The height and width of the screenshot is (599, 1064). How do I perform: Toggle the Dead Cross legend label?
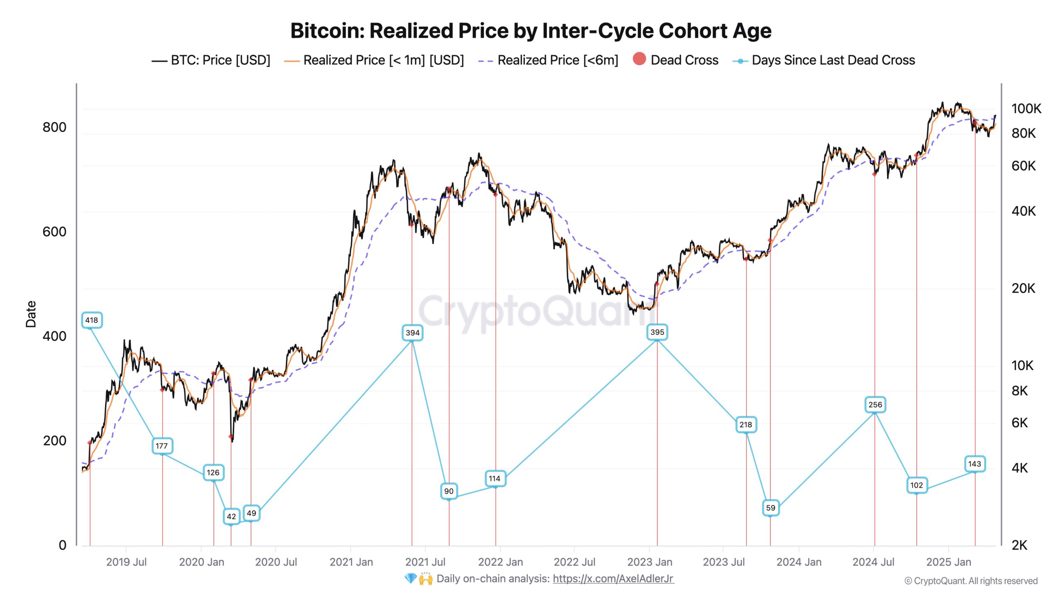click(x=684, y=60)
